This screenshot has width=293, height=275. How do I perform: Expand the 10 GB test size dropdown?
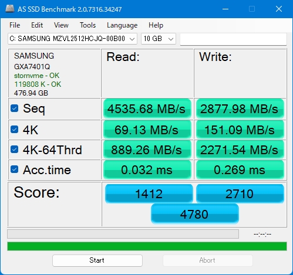coord(159,39)
